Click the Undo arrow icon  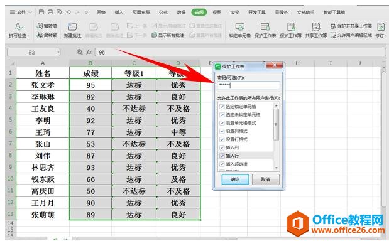(68, 12)
